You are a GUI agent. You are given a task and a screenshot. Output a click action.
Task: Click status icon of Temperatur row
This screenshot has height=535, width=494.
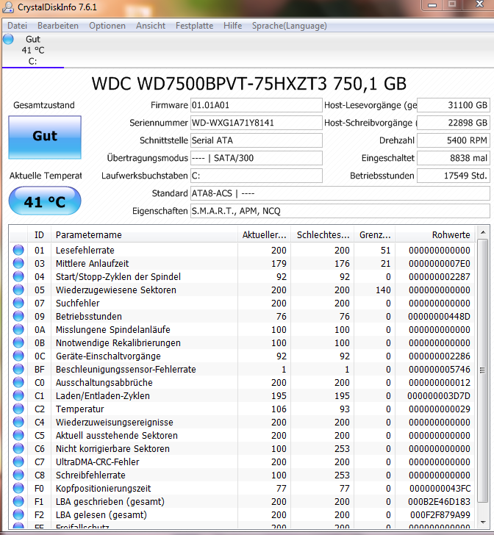(x=18, y=409)
